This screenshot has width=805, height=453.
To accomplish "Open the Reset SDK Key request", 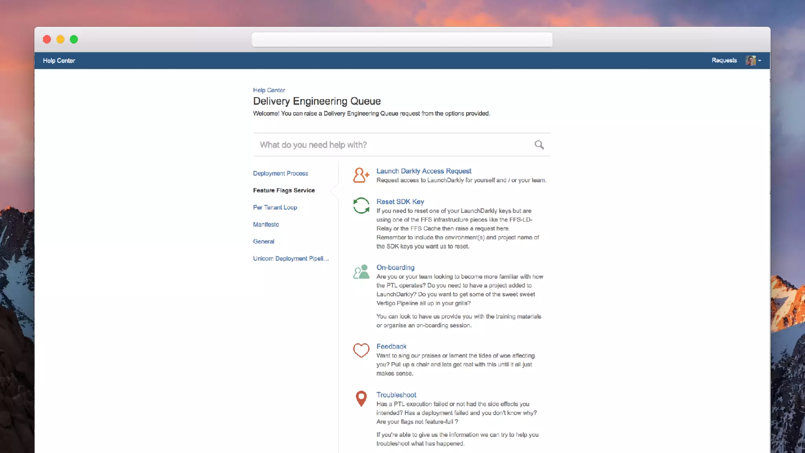I will point(400,202).
